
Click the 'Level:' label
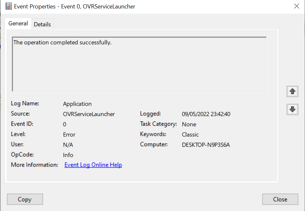tap(18, 134)
